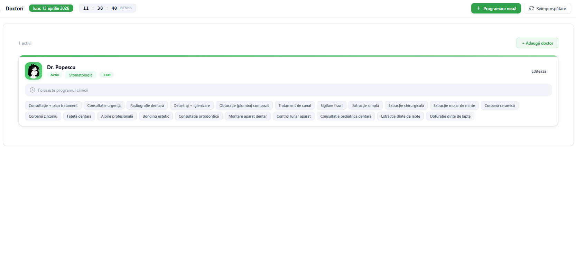This screenshot has height=256, width=576.
Task: Click the Detartraj + igienizare chip
Action: point(192,106)
